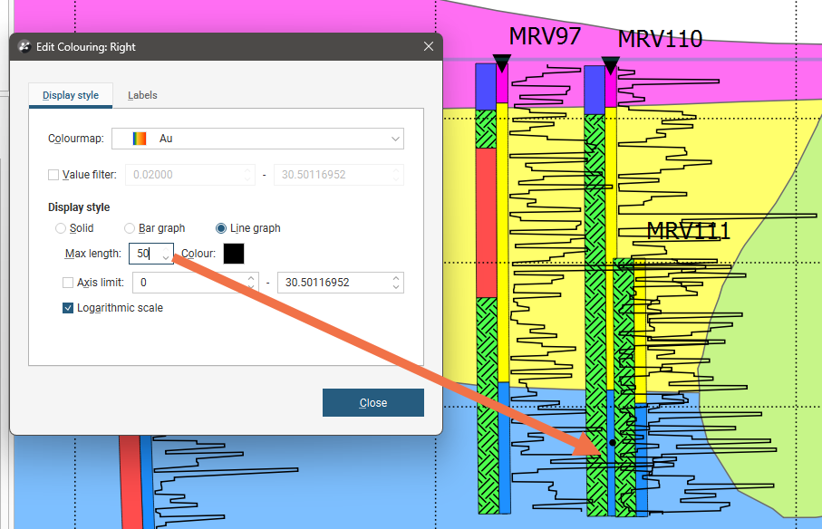Viewport: 822px width, 529px height.
Task: Uncheck the Logarithmic scale option
Action: click(x=69, y=308)
